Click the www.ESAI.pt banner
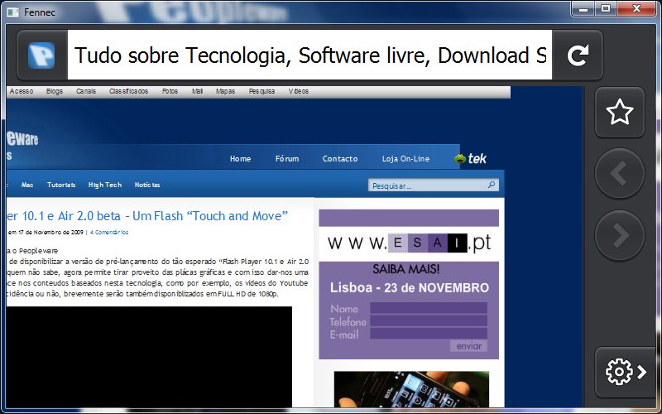This screenshot has height=414, width=662. pyautogui.click(x=409, y=243)
